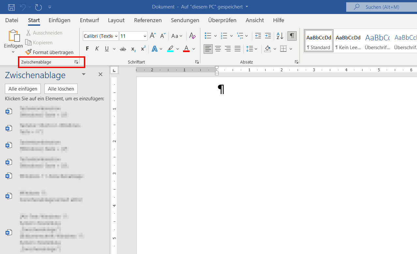Click the Kopieren command

(39, 42)
